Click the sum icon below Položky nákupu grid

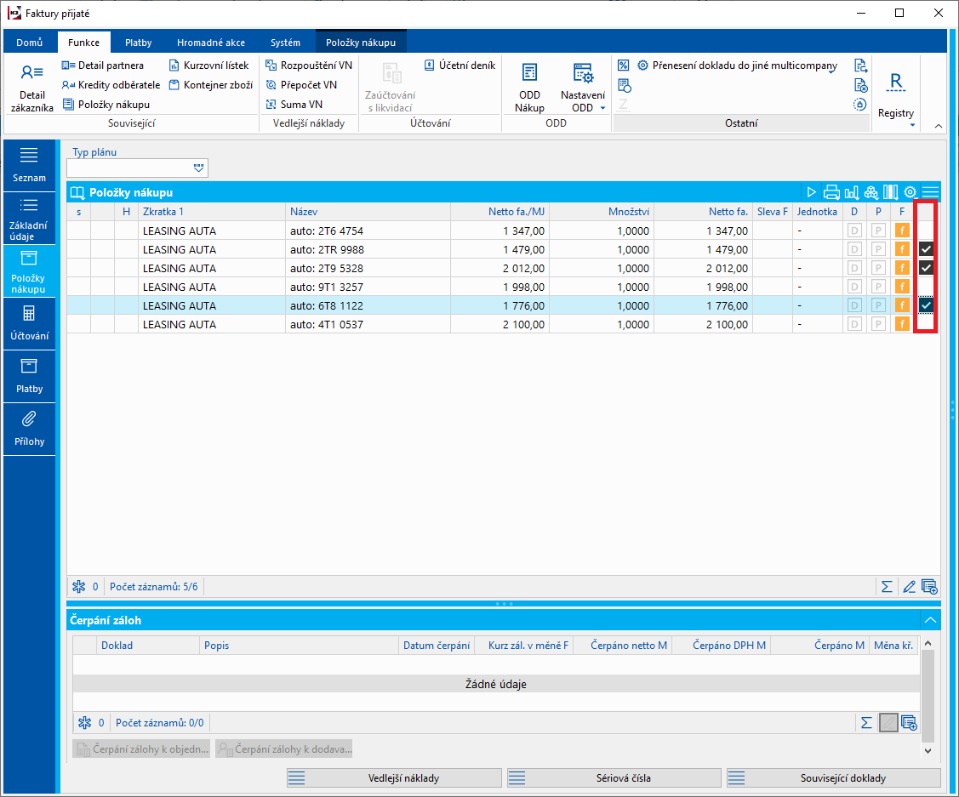pos(886,587)
